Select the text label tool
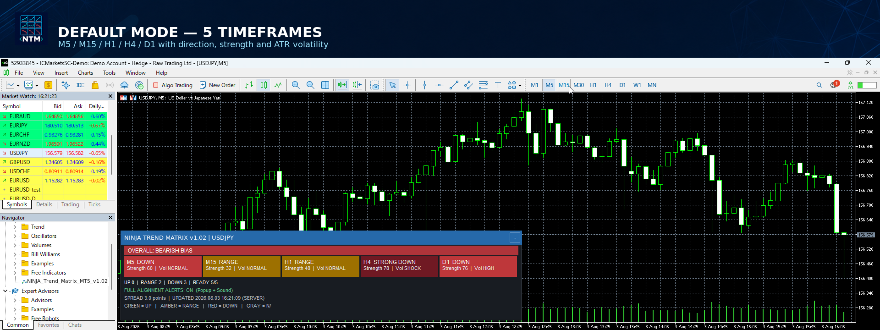Viewport: 880px width, 330px height. pos(498,85)
